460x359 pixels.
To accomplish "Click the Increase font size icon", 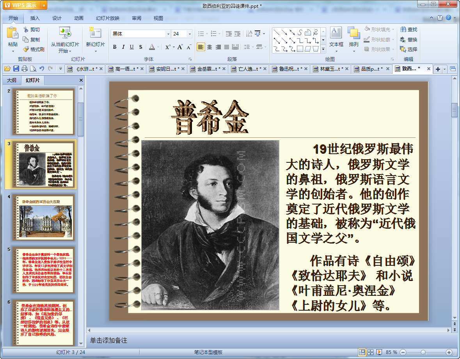I will click(x=180, y=47).
